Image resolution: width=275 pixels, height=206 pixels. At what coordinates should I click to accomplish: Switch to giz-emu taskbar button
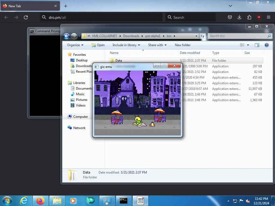point(140,201)
